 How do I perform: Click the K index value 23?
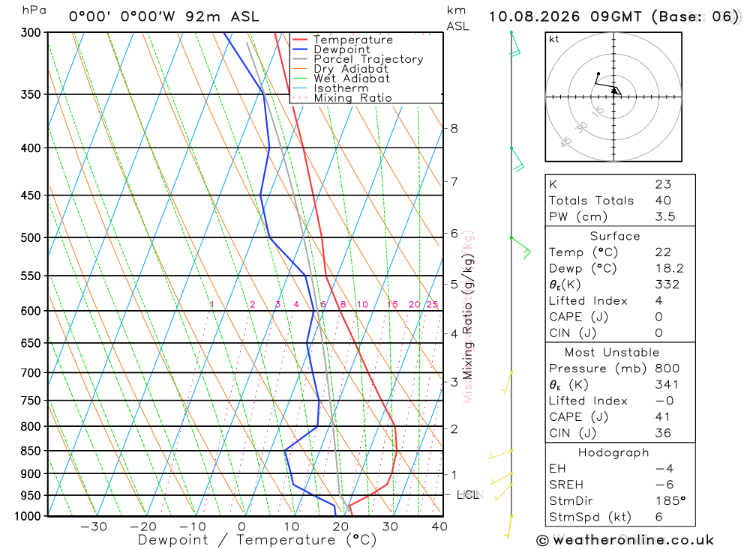(x=663, y=184)
